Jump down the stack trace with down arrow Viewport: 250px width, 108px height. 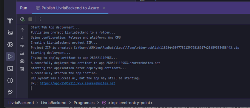22,38
